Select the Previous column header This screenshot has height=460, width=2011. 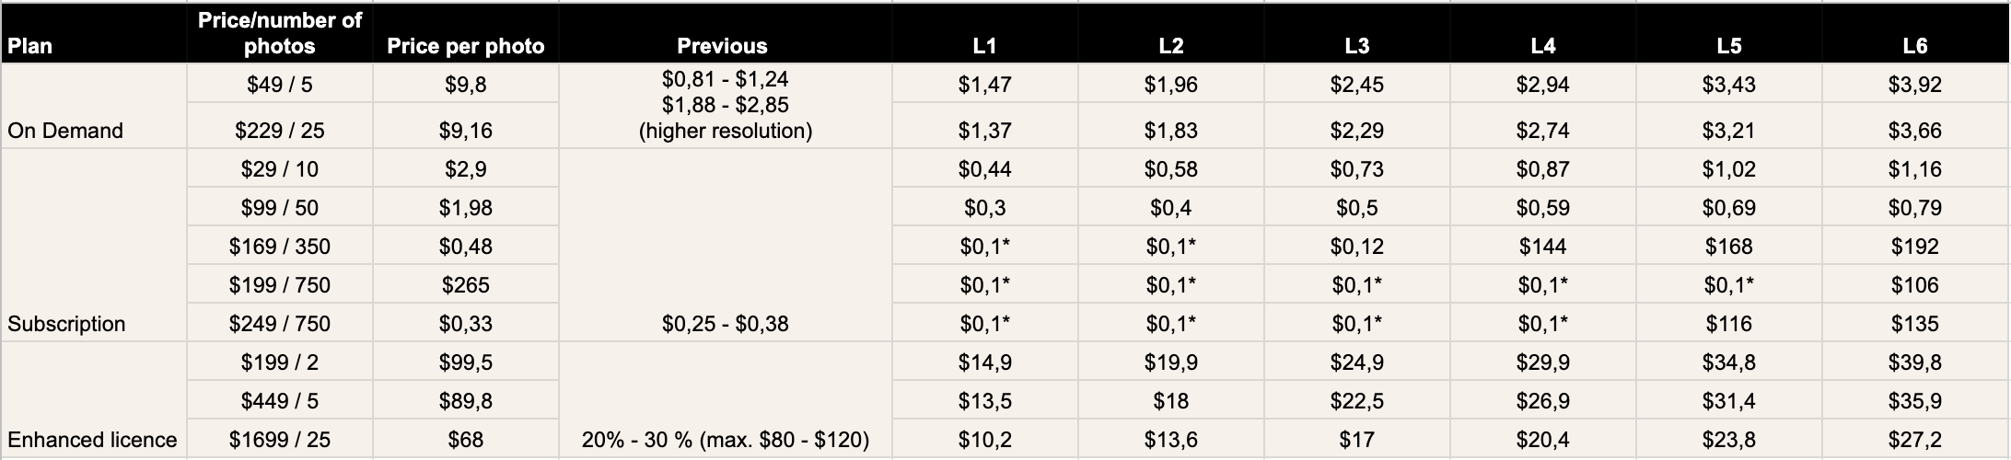(725, 33)
